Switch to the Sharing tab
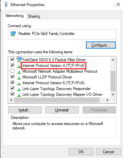The width and height of the screenshot is (123, 158). point(34,16)
